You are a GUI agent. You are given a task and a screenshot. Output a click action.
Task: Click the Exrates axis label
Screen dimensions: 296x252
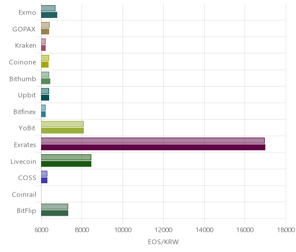tap(25, 144)
